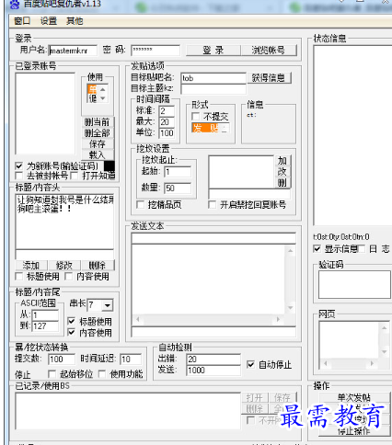Click the 添加 button
This screenshot has width=392, height=445.
click(x=31, y=265)
